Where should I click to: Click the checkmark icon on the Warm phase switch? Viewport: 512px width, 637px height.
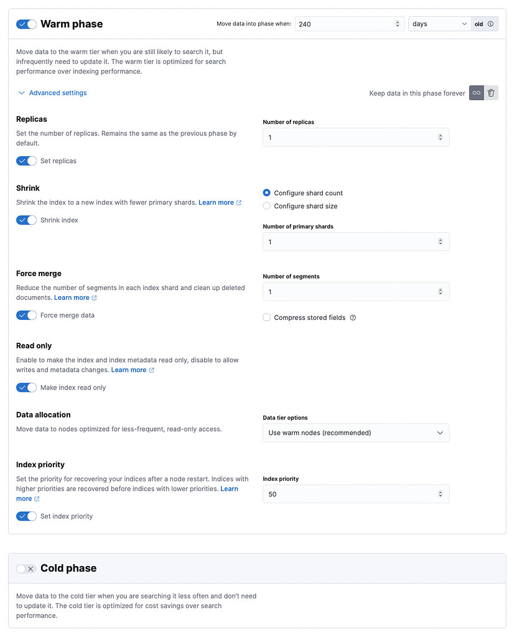(x=22, y=24)
